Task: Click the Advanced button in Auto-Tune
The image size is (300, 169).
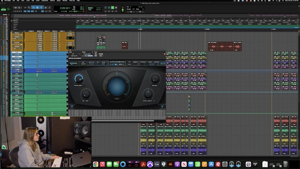Action: coord(83,63)
